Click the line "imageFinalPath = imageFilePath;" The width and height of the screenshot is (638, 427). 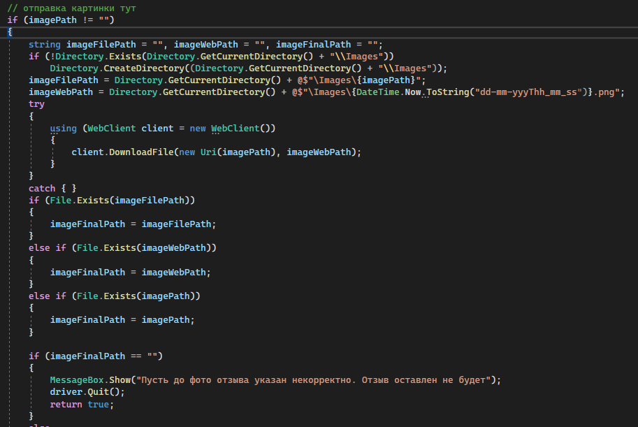pos(133,224)
